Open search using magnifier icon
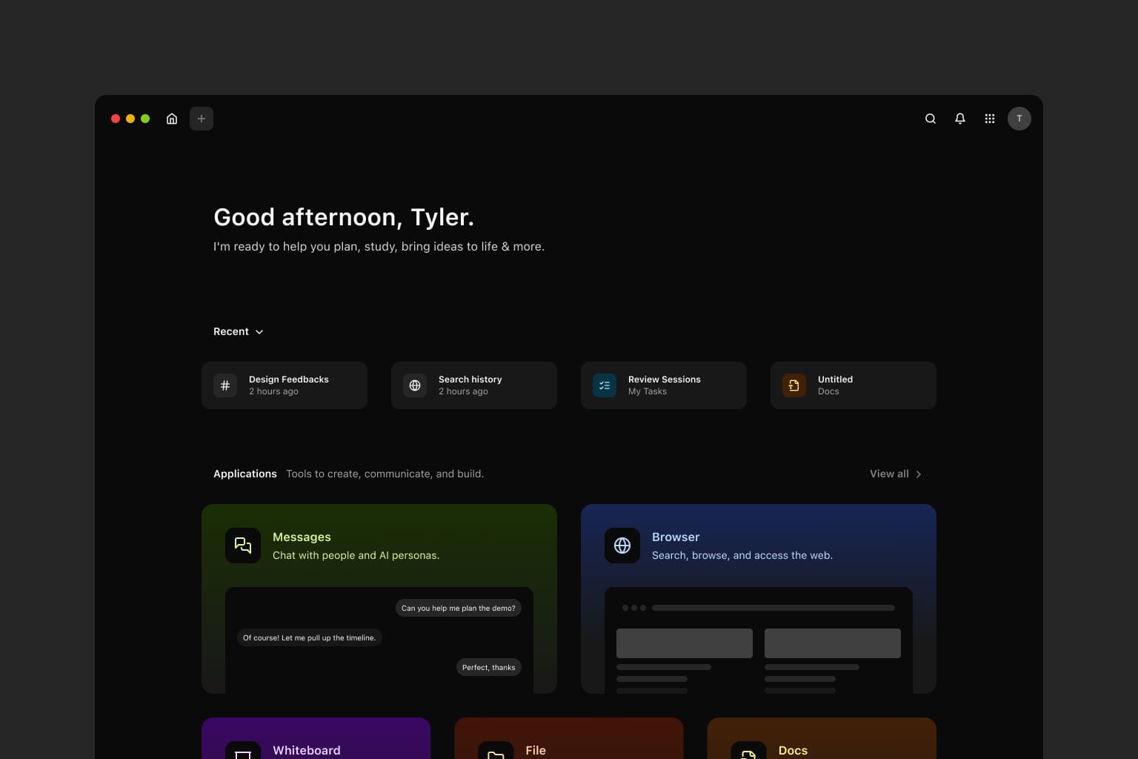The height and width of the screenshot is (759, 1138). (931, 119)
